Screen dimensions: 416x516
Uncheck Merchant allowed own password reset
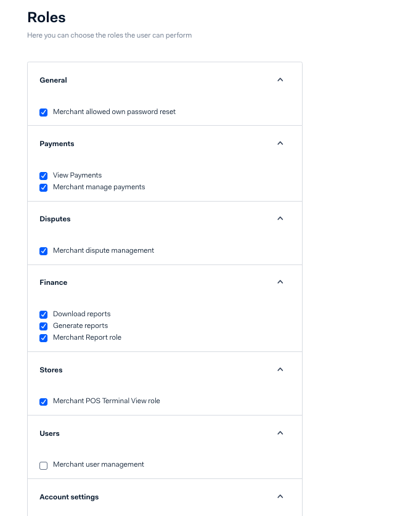44,112
